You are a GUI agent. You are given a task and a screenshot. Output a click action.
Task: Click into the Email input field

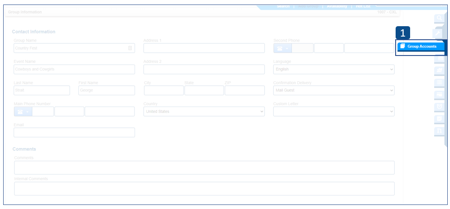click(74, 132)
